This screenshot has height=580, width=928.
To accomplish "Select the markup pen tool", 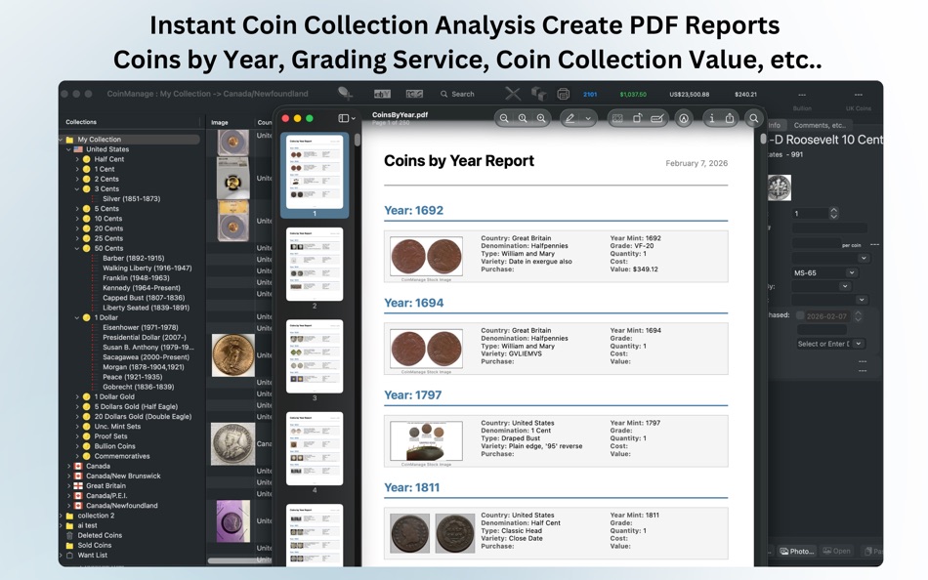I will coord(569,118).
